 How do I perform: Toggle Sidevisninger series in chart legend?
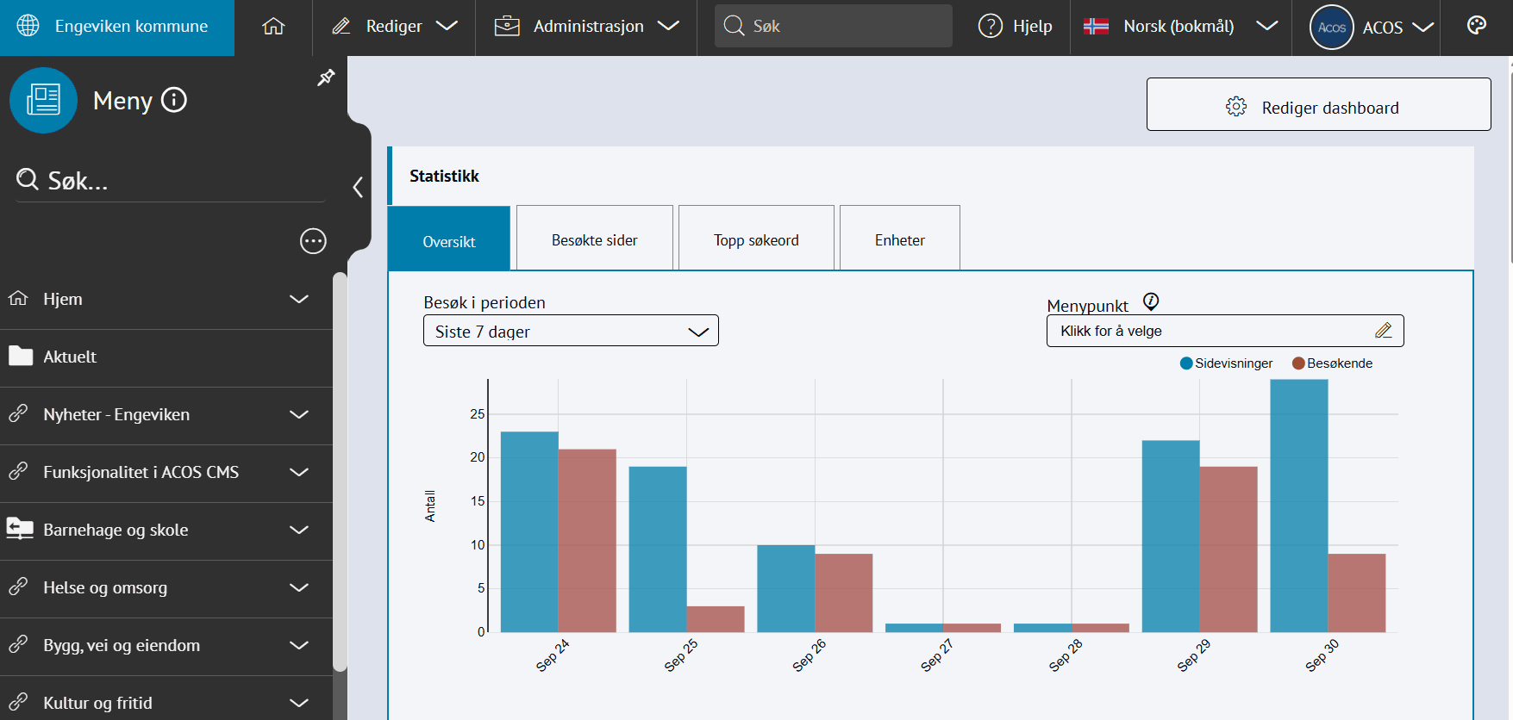tap(1226, 363)
